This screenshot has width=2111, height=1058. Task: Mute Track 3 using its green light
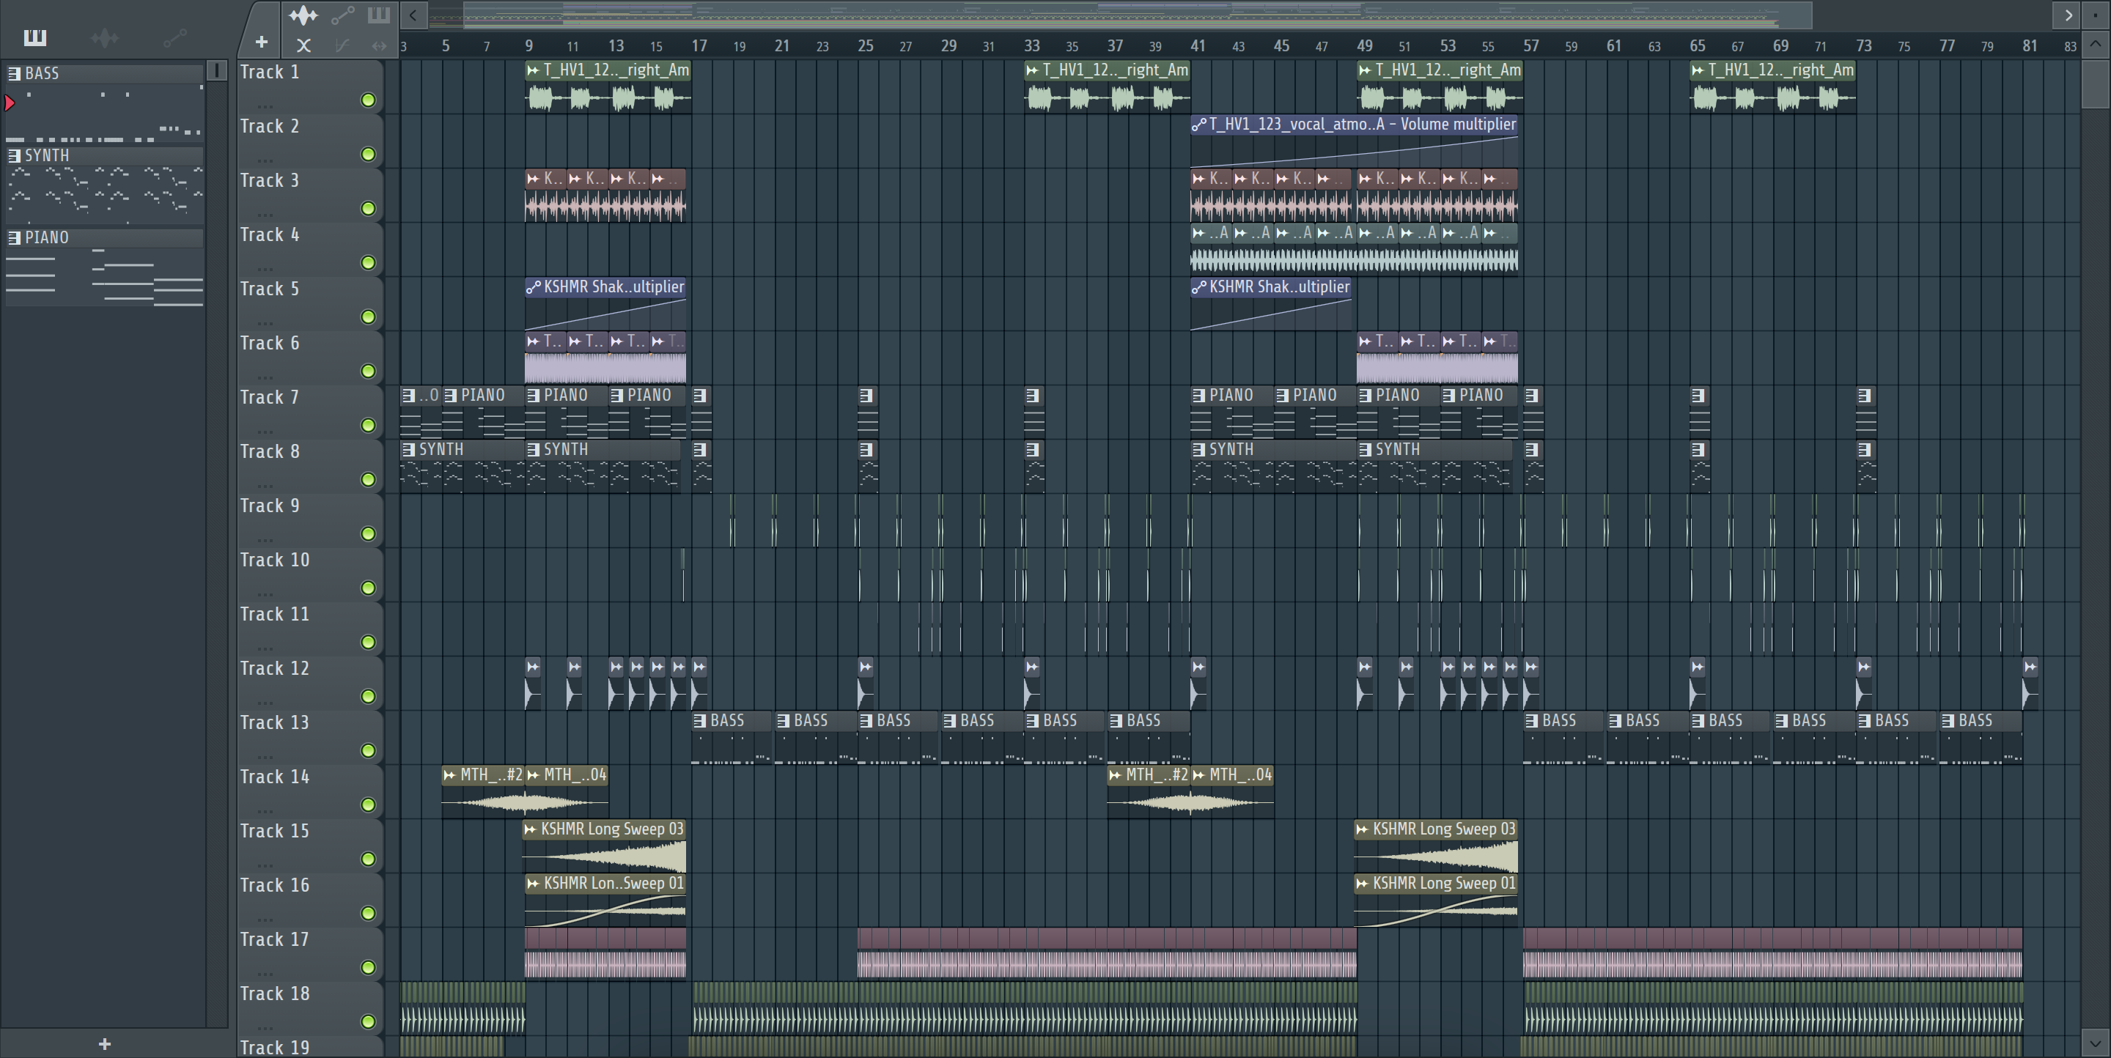pyautogui.click(x=369, y=208)
